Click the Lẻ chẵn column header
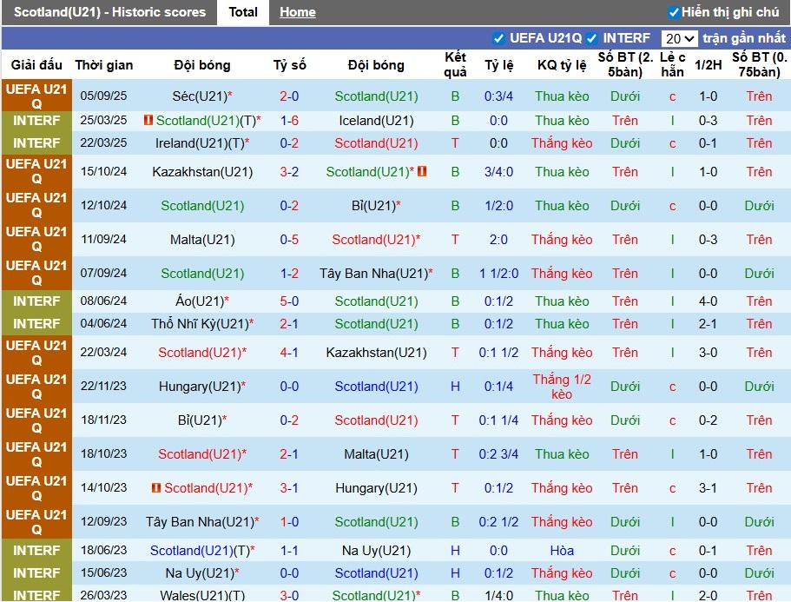The image size is (791, 602). [x=672, y=64]
